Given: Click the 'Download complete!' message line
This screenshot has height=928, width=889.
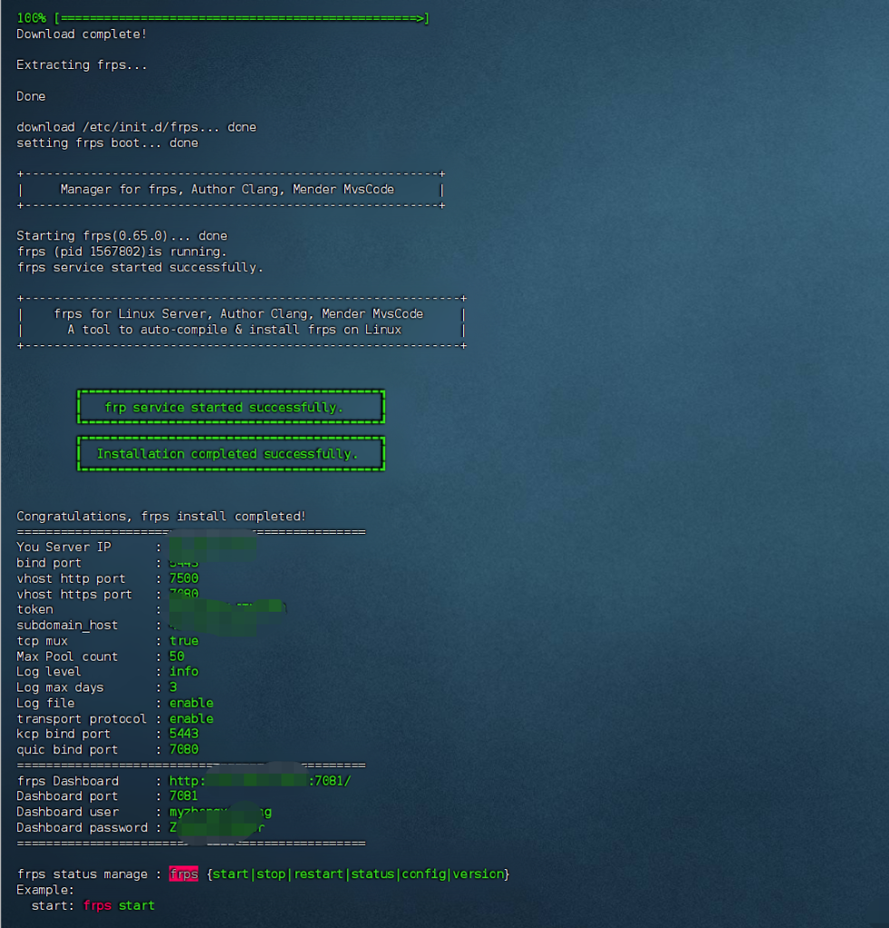Looking at the screenshot, I should [82, 34].
